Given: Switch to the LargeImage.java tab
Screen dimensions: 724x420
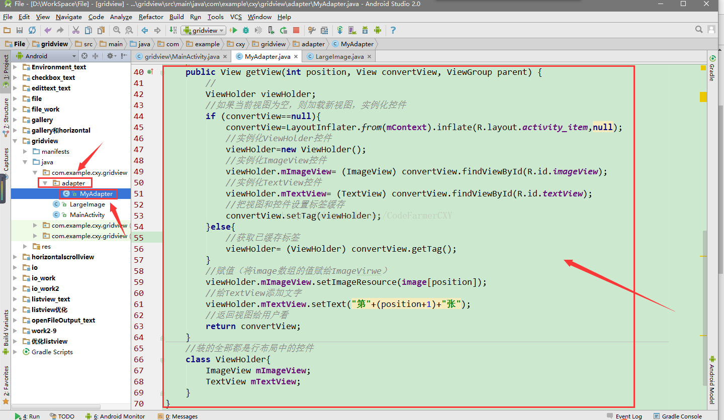Looking at the screenshot, I should pos(340,56).
